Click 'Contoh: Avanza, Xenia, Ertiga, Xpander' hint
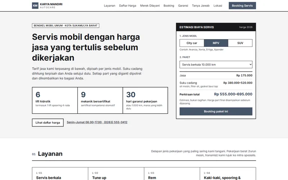This screenshot has width=288, height=180. pos(202,50)
